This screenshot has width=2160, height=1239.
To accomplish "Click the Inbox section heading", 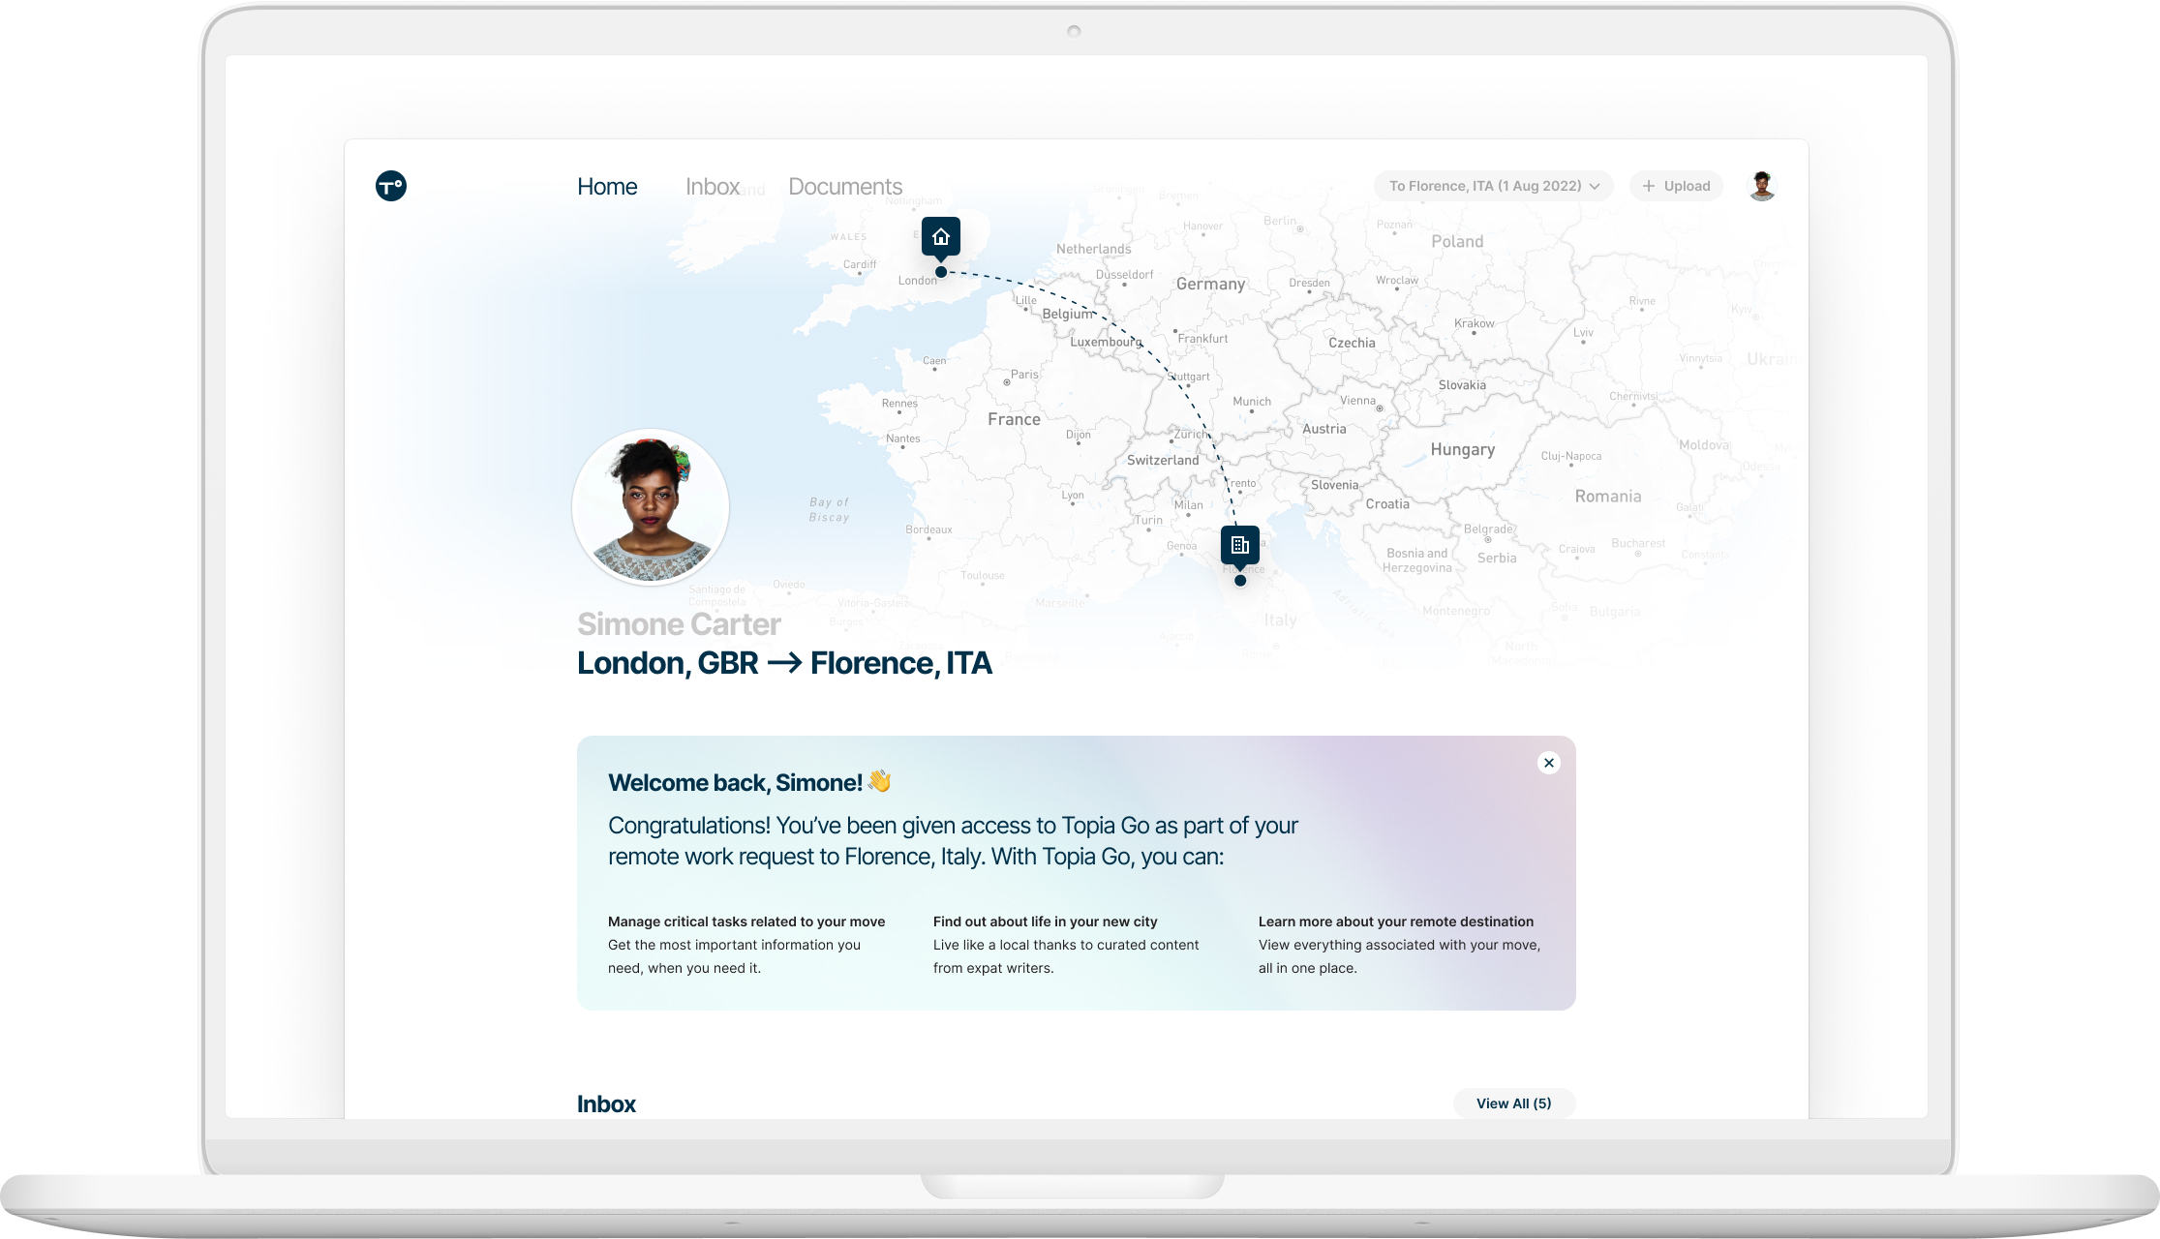I will coord(606,1104).
